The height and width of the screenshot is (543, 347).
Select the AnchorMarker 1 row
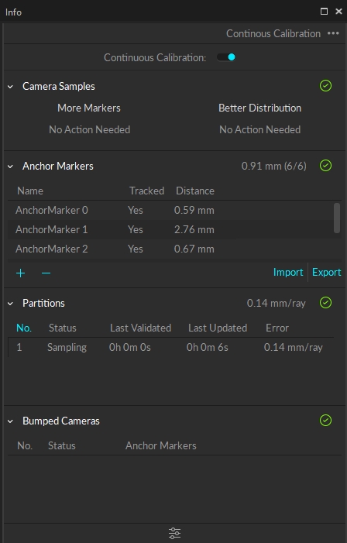[170, 229]
